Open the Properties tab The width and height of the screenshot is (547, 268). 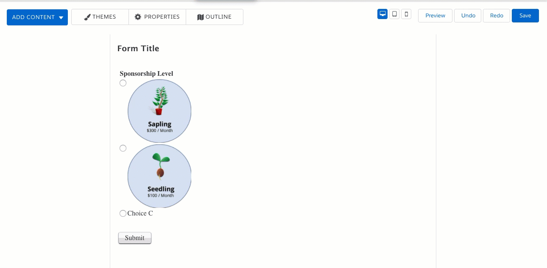pos(157,17)
